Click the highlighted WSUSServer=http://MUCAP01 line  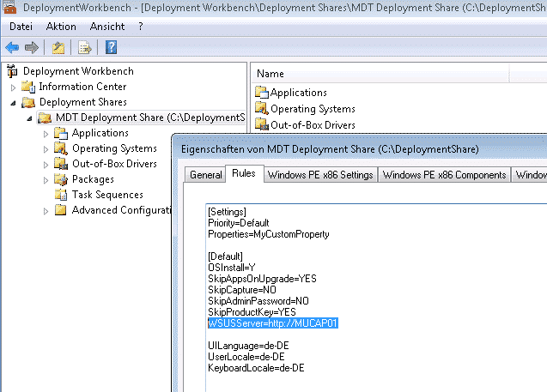273,323
